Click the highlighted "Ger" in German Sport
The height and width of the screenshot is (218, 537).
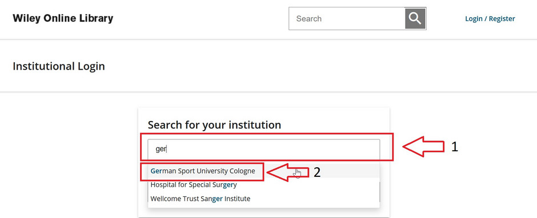pos(156,171)
